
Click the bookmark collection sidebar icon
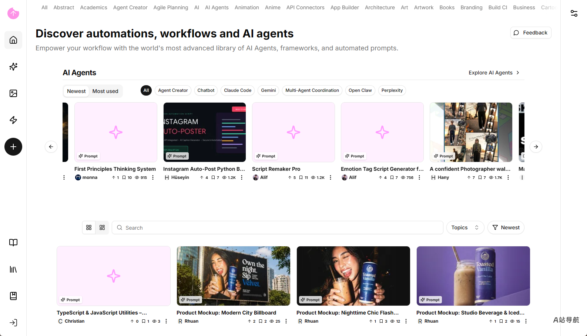point(13,296)
